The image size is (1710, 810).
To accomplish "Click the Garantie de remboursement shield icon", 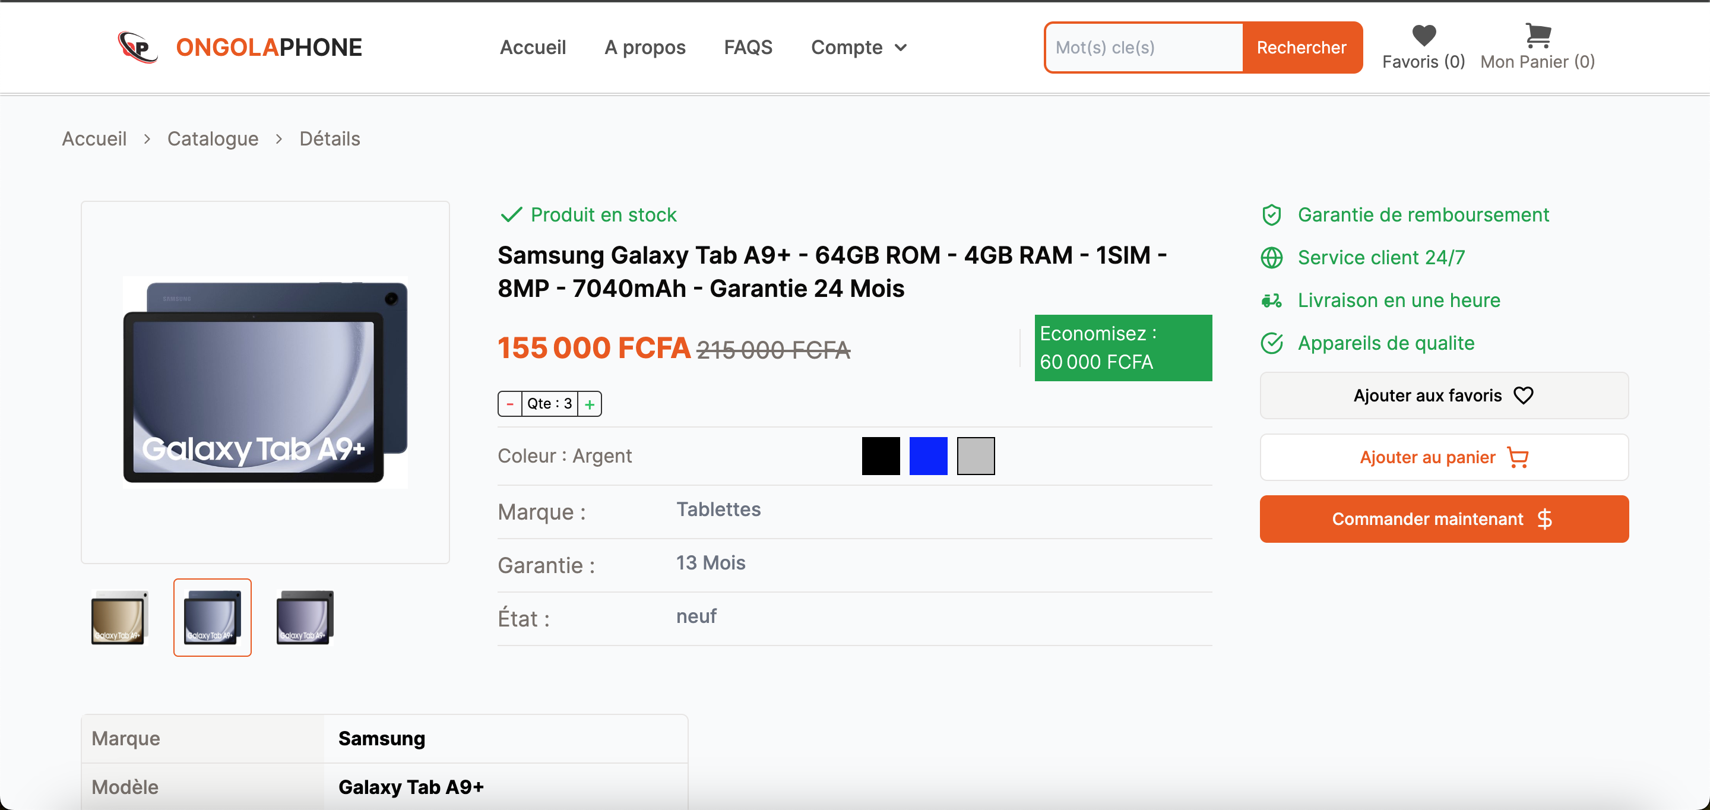I will 1271,215.
